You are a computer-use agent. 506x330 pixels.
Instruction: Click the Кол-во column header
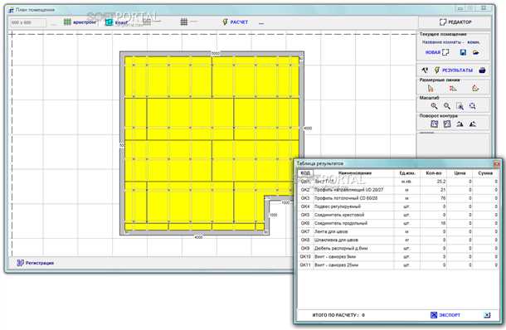coord(433,173)
